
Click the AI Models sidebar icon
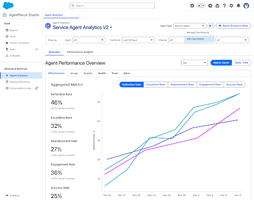[7, 56]
